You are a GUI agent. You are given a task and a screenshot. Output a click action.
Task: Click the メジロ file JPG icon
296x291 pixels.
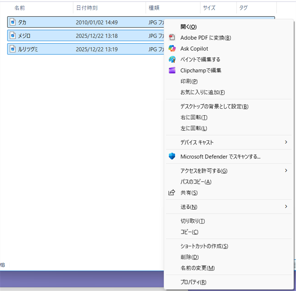[x=13, y=36]
